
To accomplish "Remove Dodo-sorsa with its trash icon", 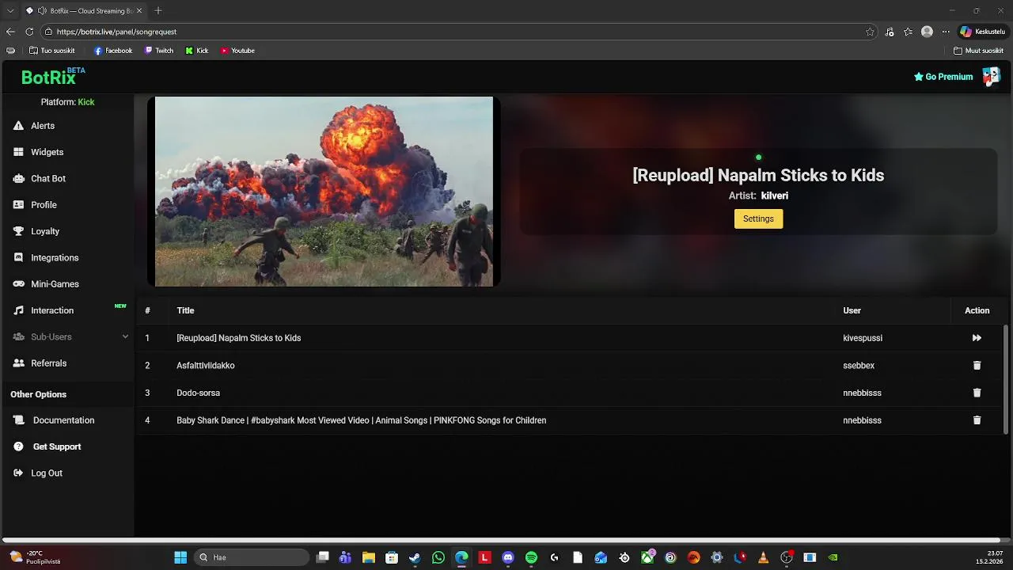I will (x=977, y=393).
